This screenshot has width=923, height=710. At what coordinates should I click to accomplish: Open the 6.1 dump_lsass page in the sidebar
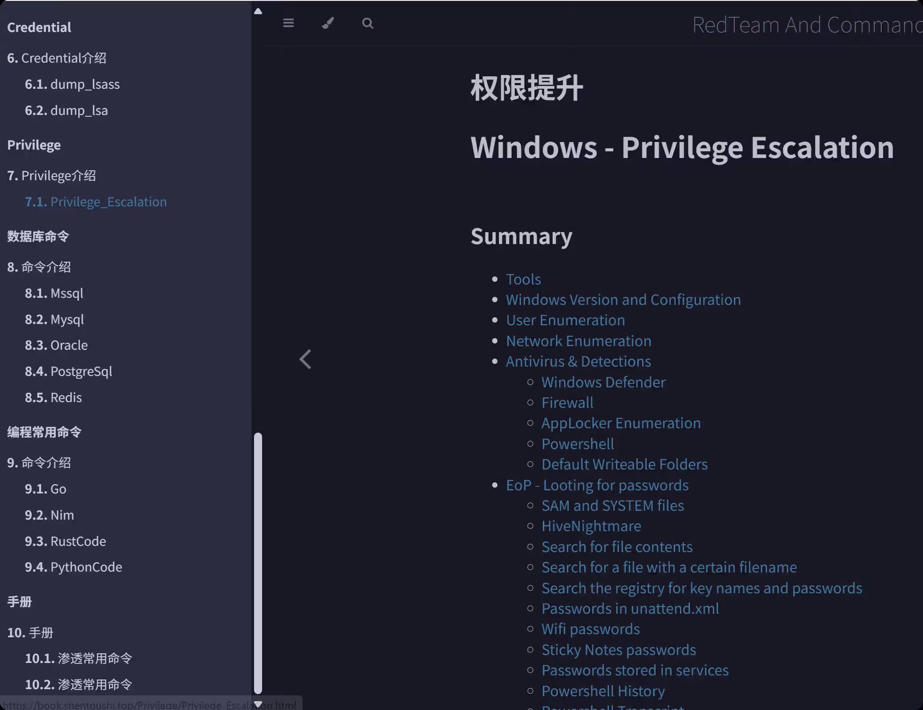(x=72, y=84)
